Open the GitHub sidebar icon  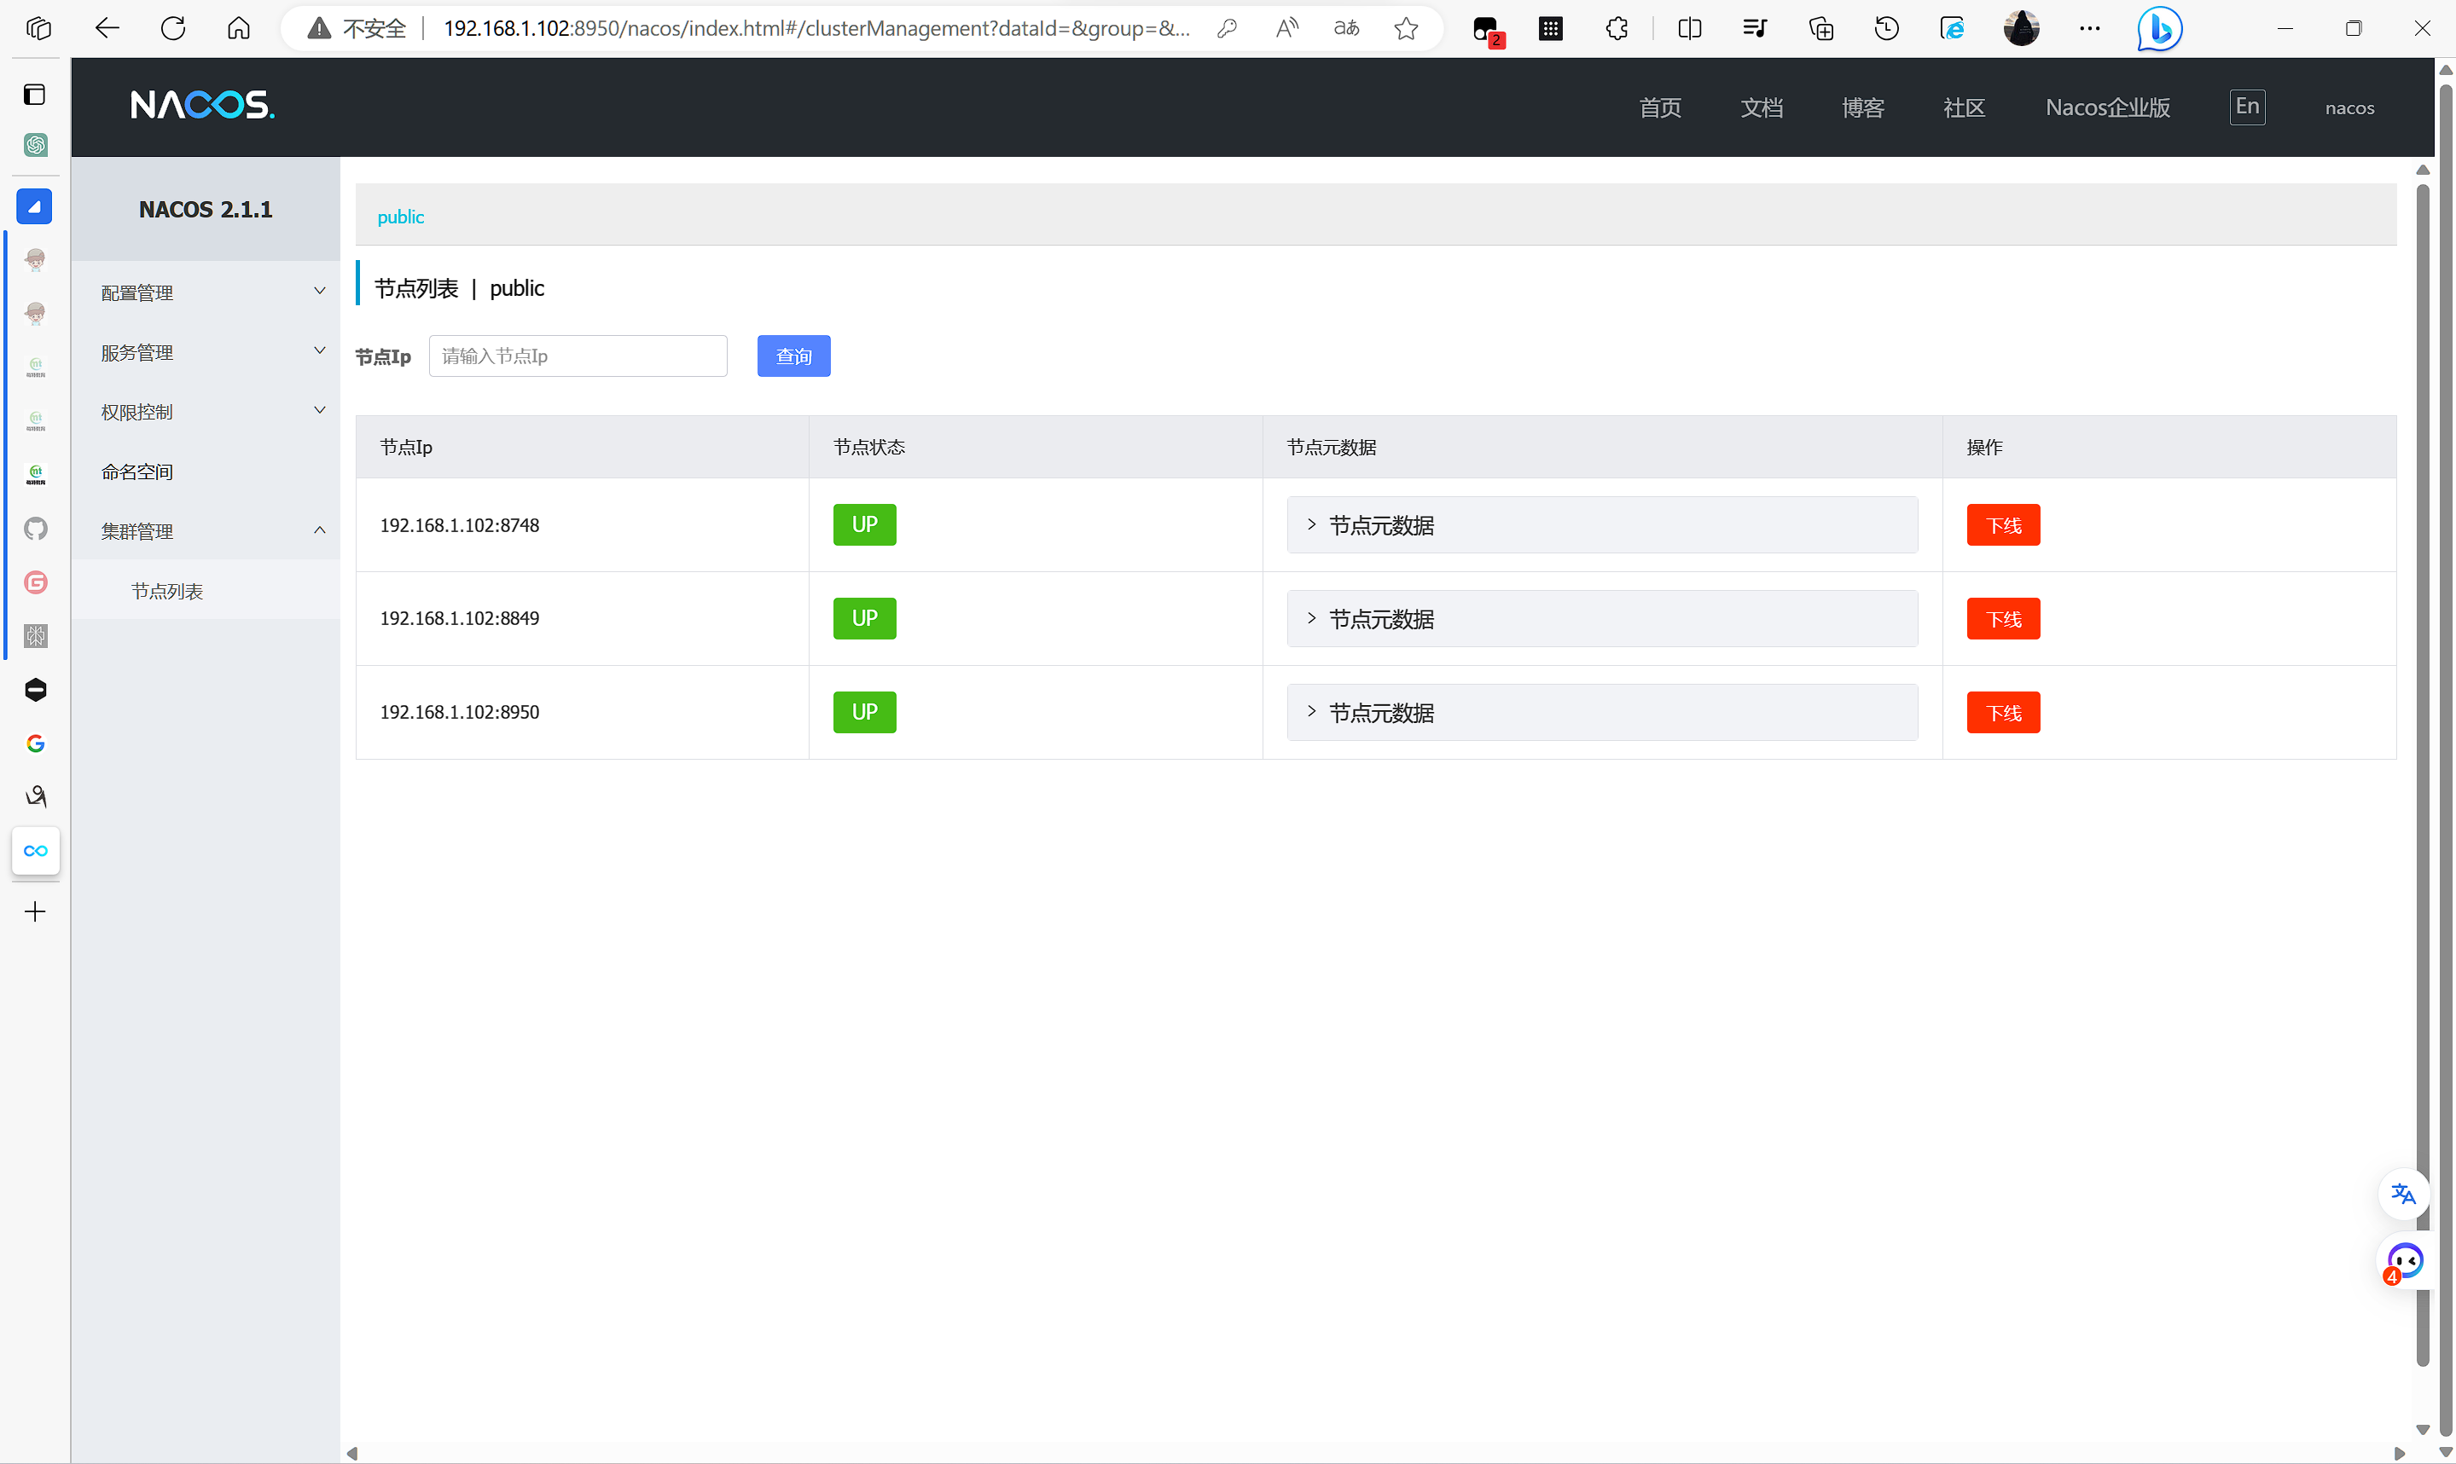(36, 529)
